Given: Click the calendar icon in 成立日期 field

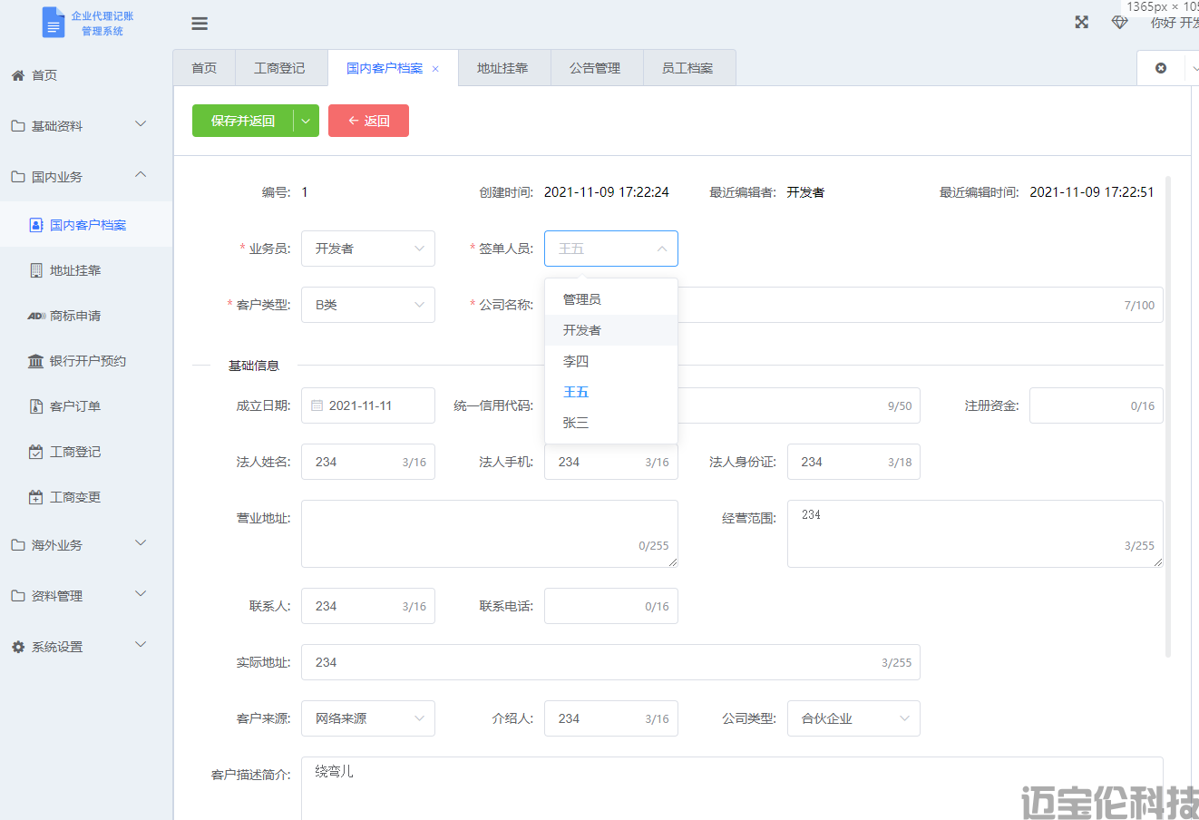Looking at the screenshot, I should coord(317,405).
